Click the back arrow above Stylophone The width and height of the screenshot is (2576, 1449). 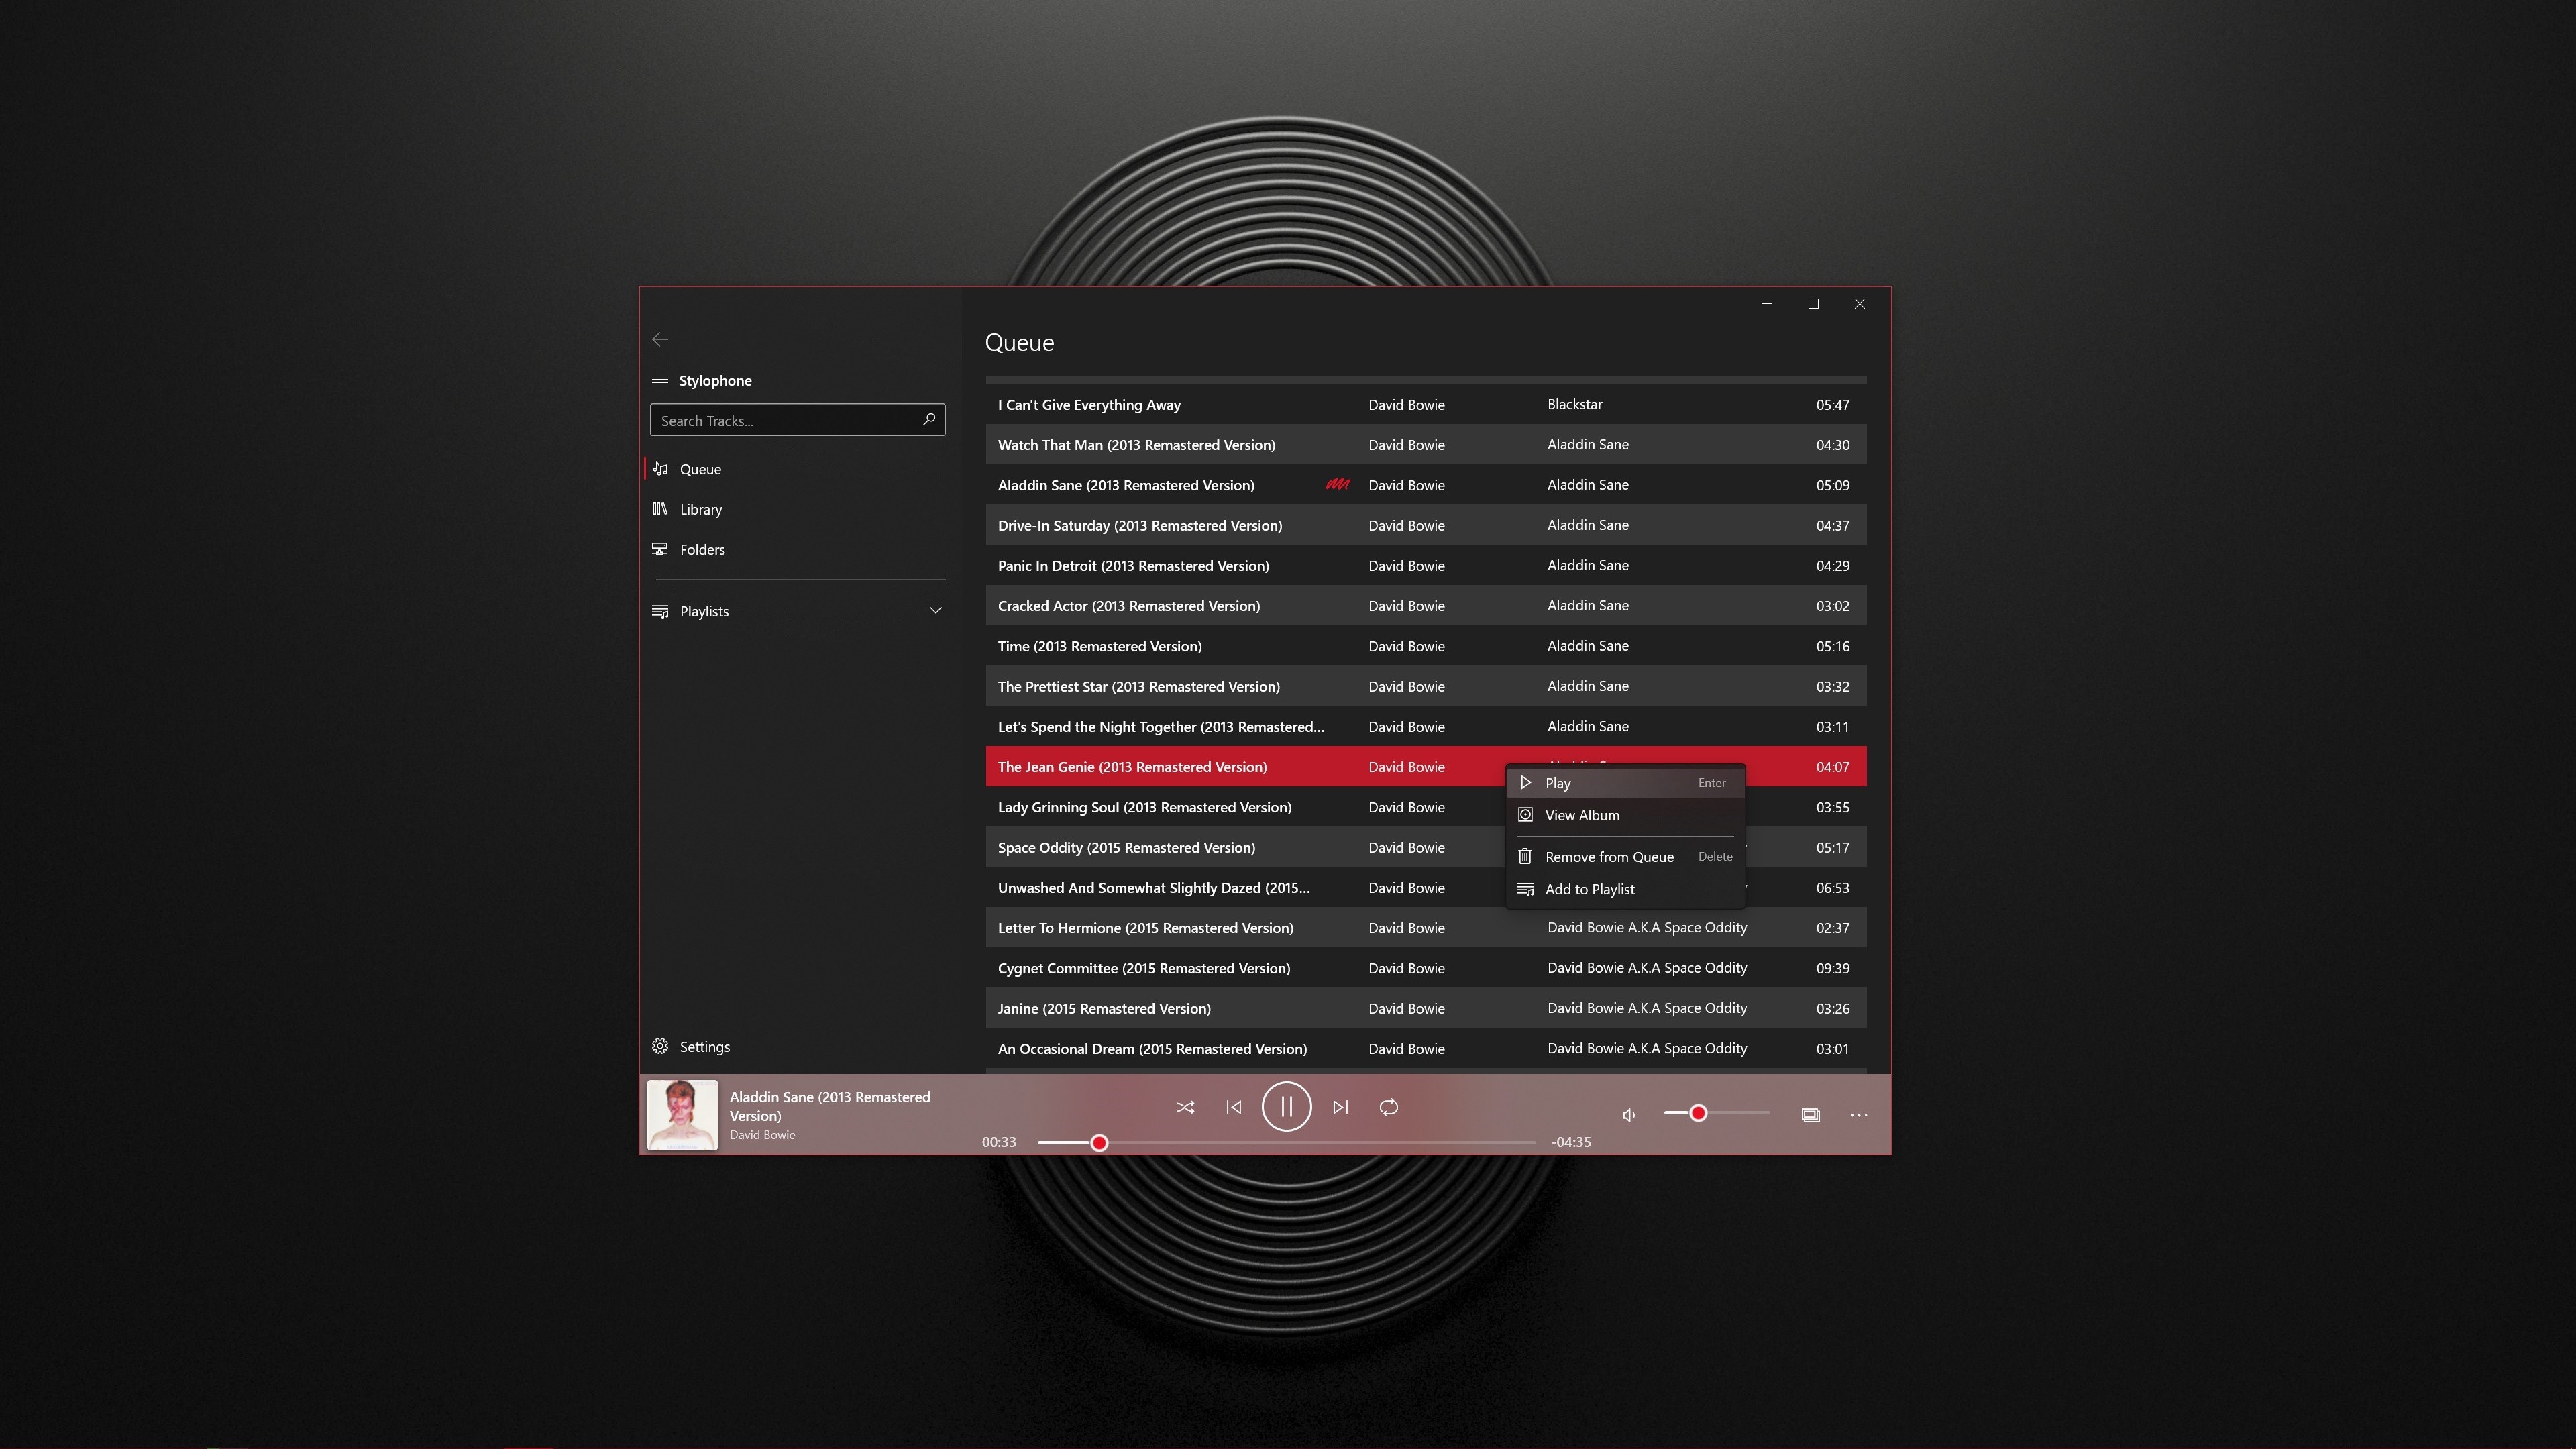[660, 339]
